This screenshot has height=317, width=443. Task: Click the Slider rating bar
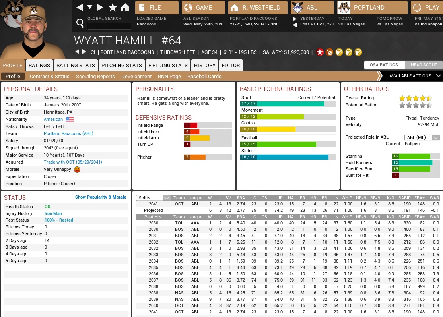[x=288, y=157]
